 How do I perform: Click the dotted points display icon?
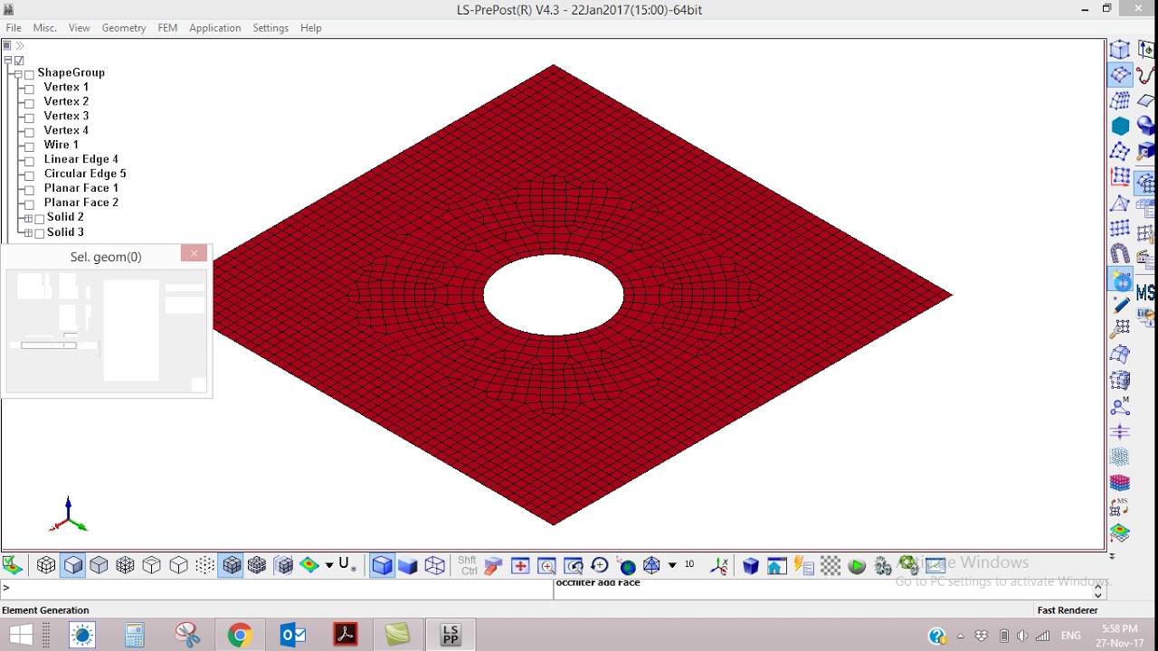[205, 566]
